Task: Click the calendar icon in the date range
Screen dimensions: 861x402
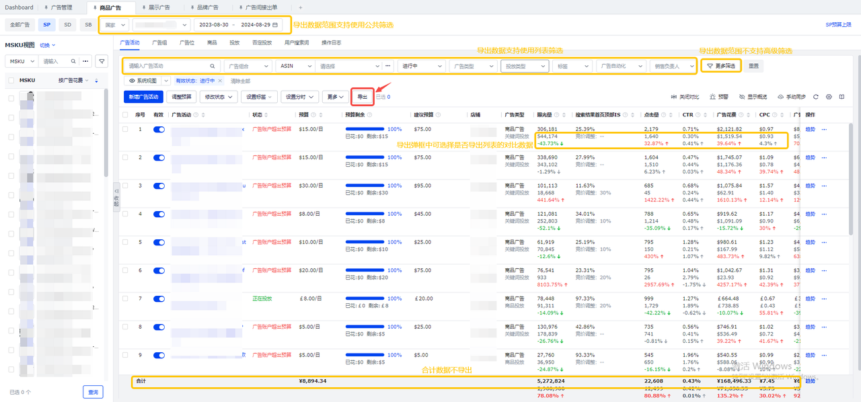Action: coord(275,25)
